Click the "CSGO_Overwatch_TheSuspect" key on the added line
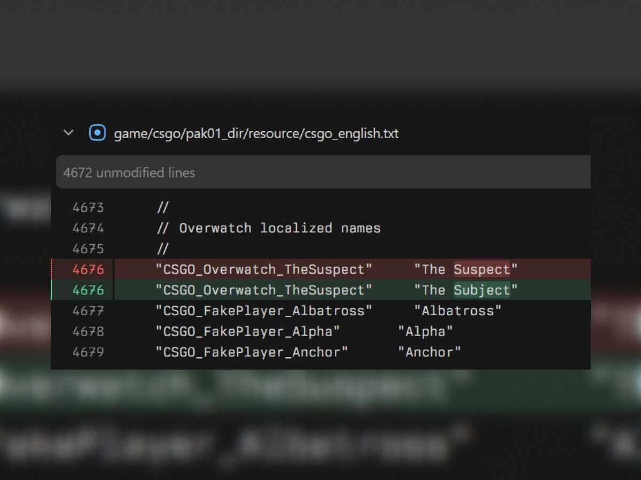 point(264,290)
